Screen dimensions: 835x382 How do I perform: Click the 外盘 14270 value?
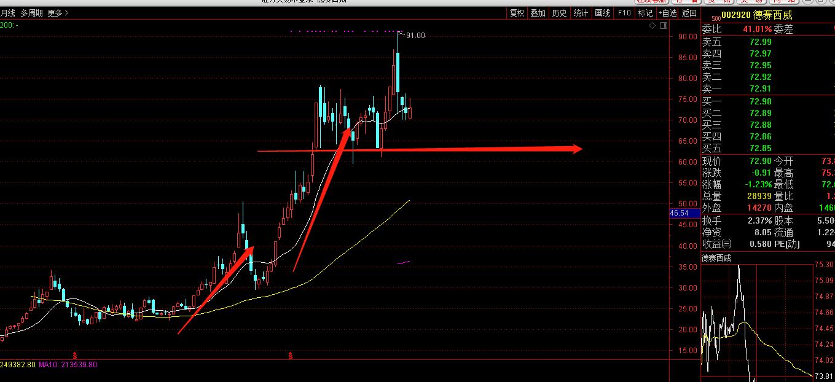point(759,208)
